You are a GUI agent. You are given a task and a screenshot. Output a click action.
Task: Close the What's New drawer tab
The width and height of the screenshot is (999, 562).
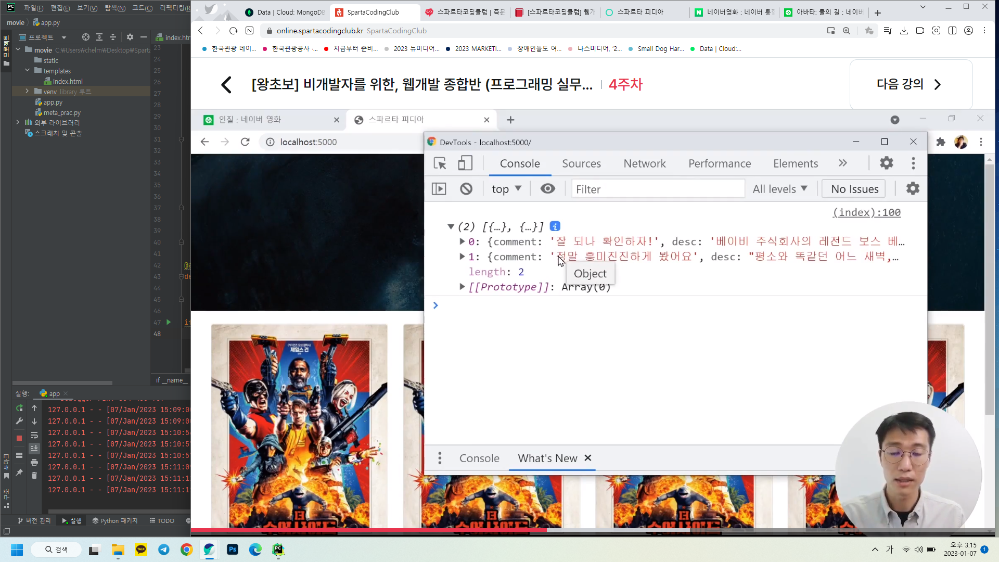tap(588, 458)
